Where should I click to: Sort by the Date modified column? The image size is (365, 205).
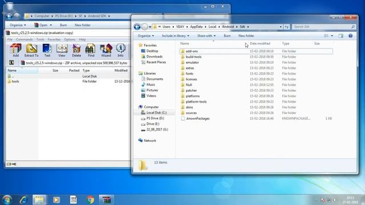tap(260, 43)
